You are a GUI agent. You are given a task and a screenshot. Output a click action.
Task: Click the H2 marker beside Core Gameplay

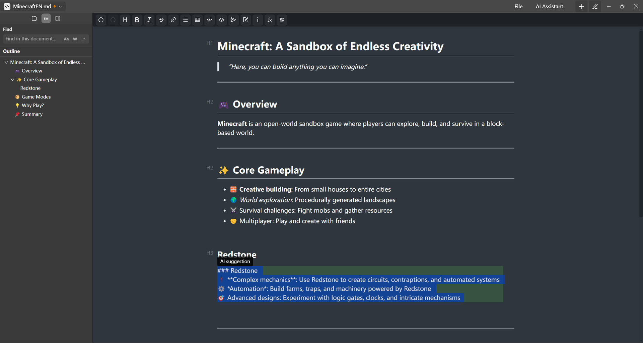click(210, 168)
